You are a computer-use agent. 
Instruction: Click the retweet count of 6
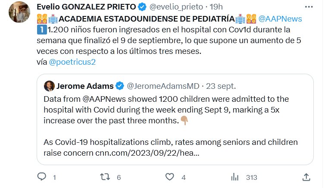[119, 177]
